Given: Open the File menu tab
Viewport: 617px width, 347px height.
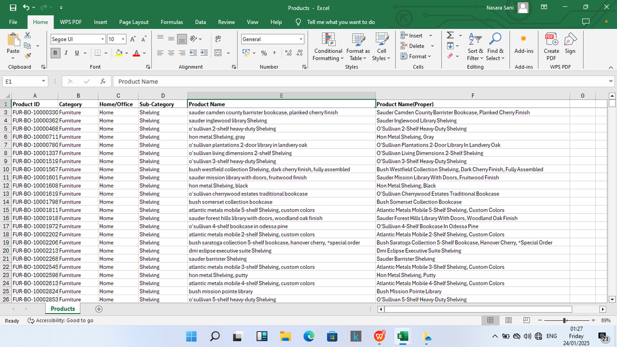Looking at the screenshot, I should 13,22.
